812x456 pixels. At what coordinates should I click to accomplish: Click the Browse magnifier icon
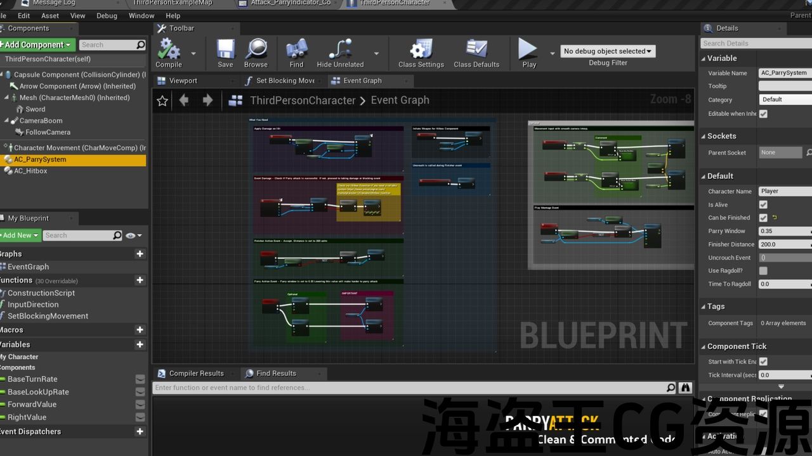pos(256,50)
